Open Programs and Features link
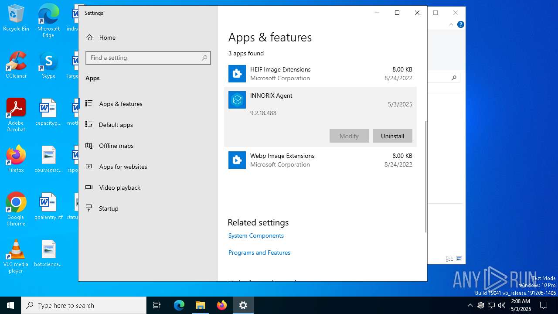The height and width of the screenshot is (314, 558). pyautogui.click(x=259, y=253)
